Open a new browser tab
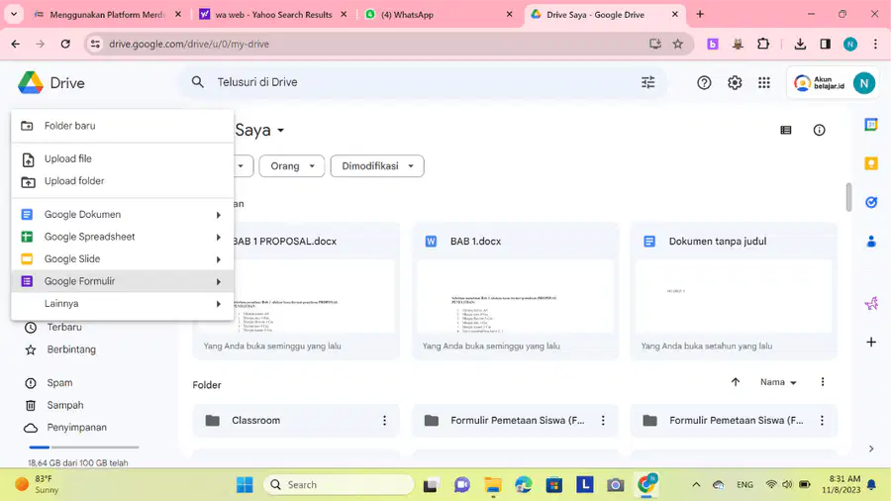This screenshot has width=891, height=501. point(700,15)
